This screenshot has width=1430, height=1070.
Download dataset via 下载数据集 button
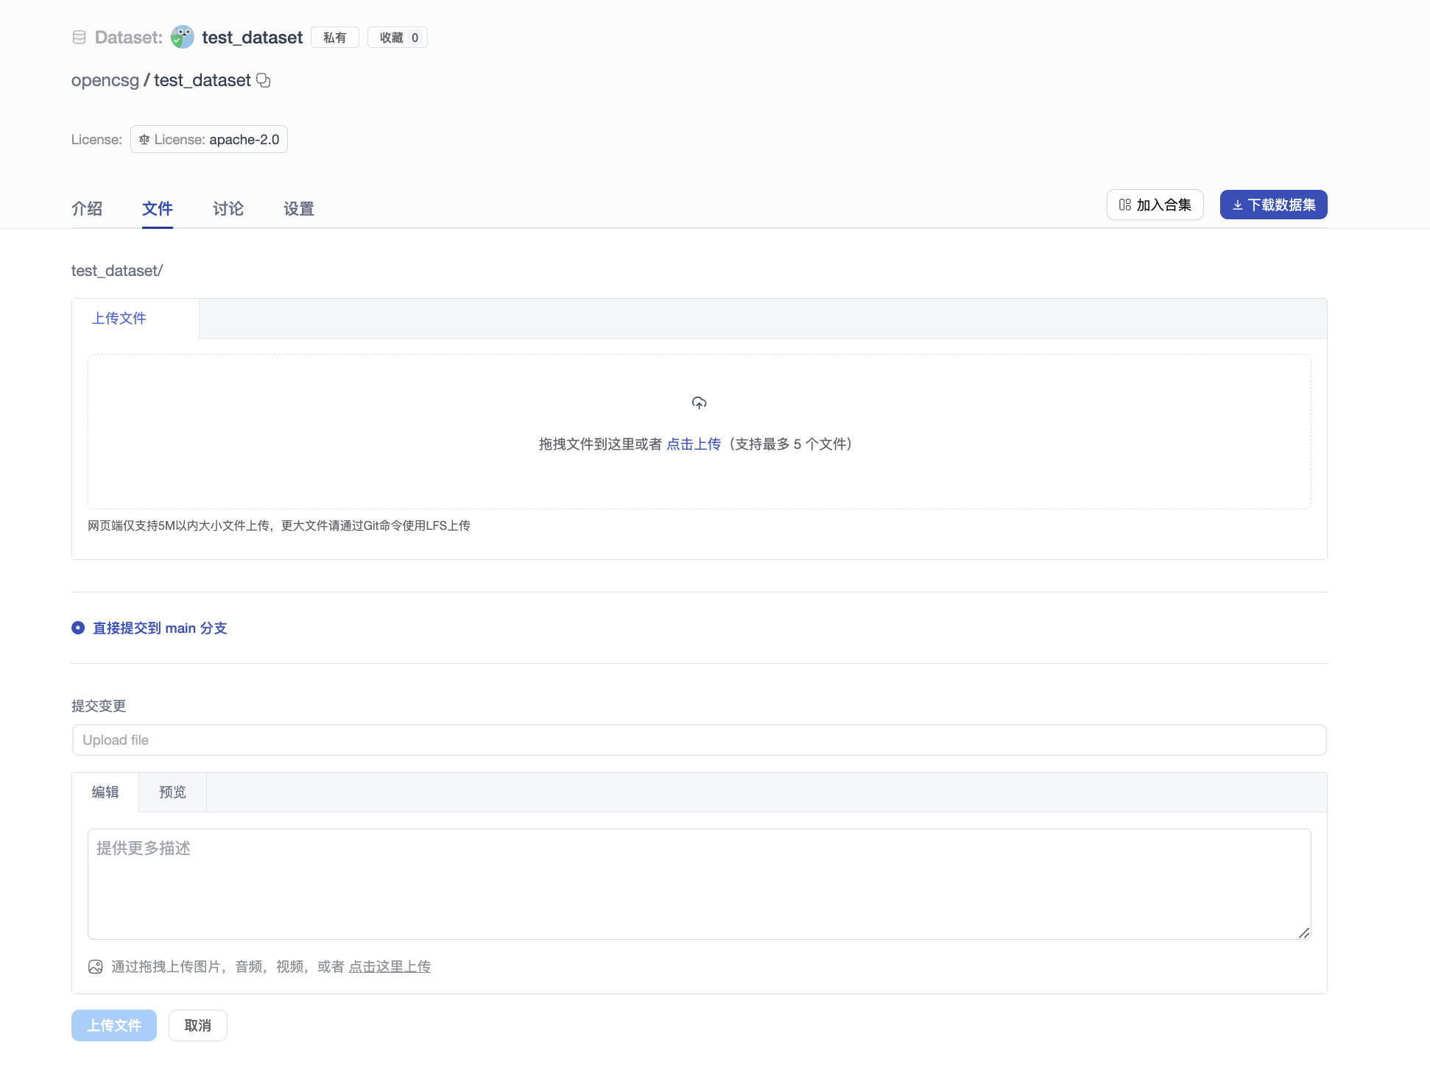[1273, 205]
